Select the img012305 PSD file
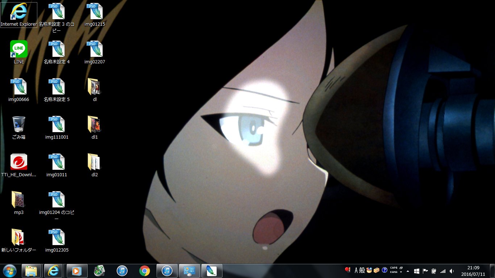Screen dimensions: 495x278 [x=57, y=241]
